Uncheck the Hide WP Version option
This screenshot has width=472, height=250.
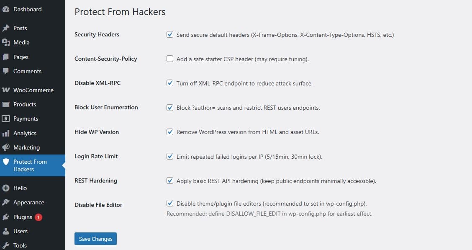tap(170, 132)
